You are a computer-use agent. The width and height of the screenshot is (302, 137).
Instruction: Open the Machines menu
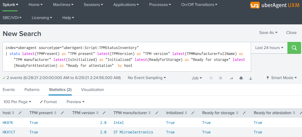(x=63, y=5)
